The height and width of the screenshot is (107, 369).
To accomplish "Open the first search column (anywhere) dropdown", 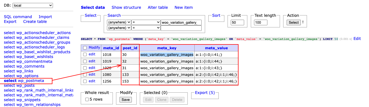I will 119,23.
